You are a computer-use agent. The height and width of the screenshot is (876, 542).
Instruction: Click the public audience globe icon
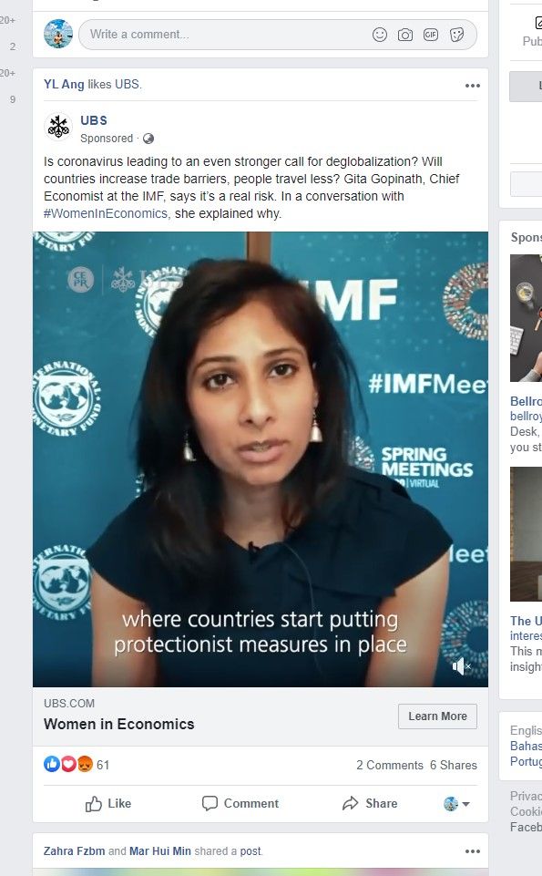tap(148, 139)
